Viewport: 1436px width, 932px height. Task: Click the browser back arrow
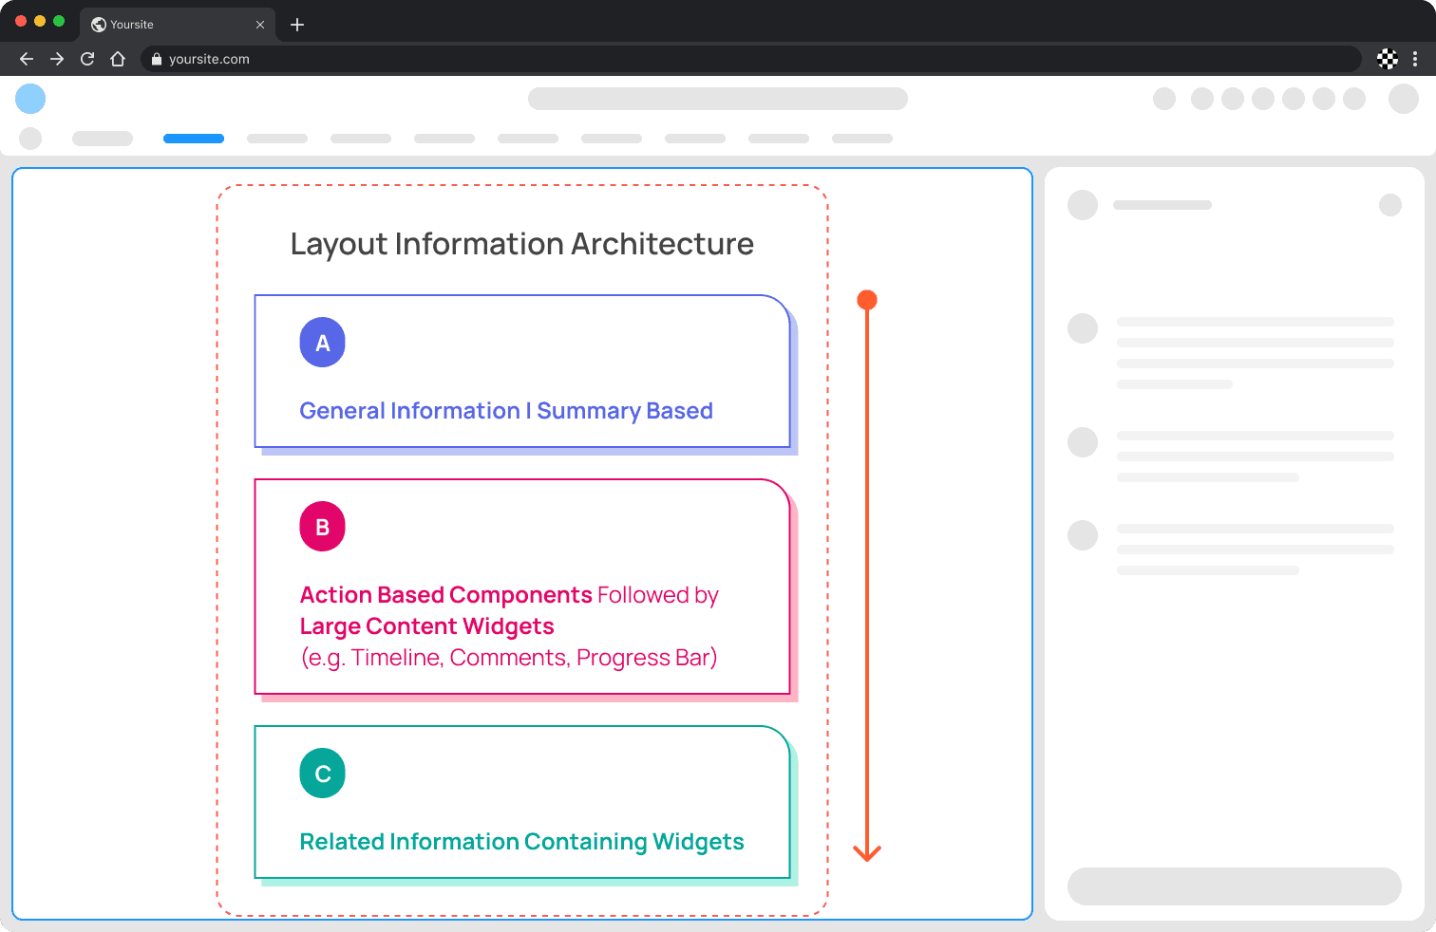pyautogui.click(x=27, y=59)
